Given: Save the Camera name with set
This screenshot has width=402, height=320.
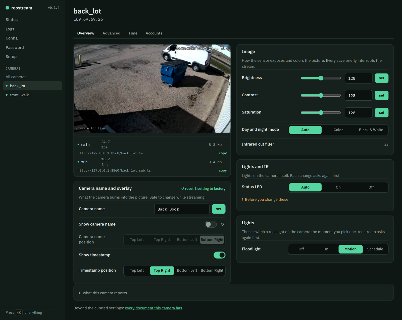Looking at the screenshot, I should [x=219, y=209].
